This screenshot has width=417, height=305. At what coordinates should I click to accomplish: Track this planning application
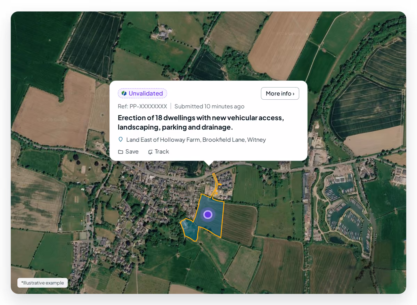coord(158,152)
